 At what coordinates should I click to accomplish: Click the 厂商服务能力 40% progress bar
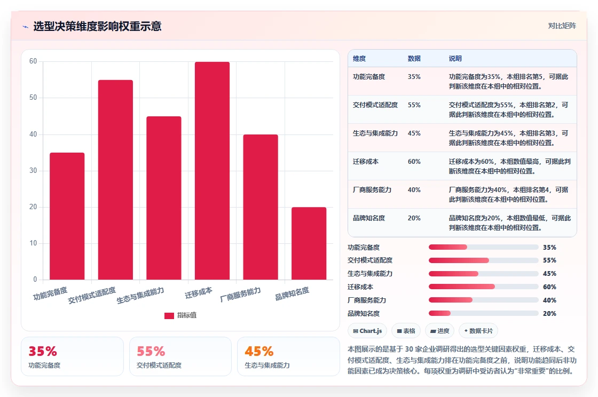(484, 300)
